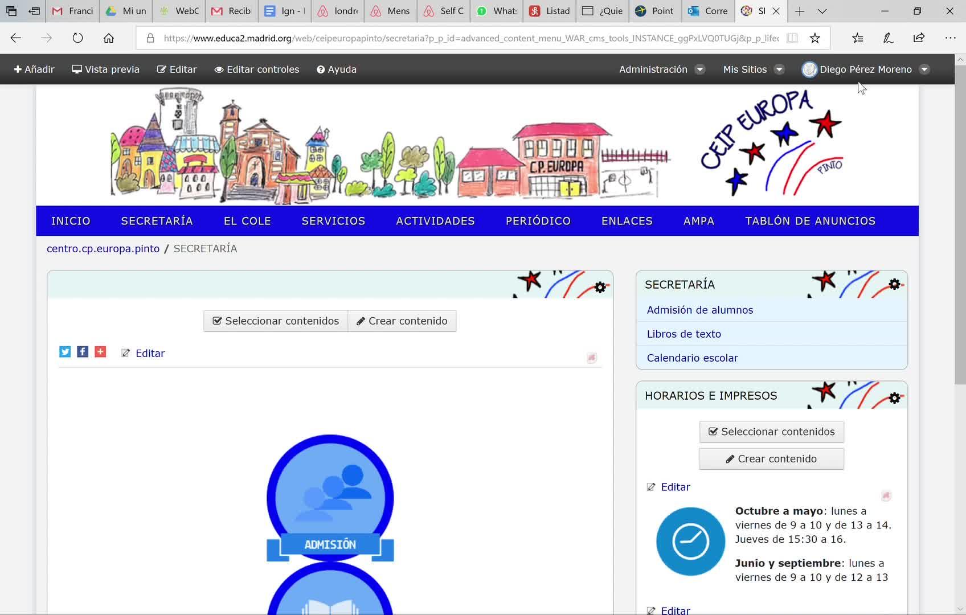This screenshot has width=966, height=615.
Task: Click the centro.cp.europa.pinto breadcrumb link
Action: (103, 249)
